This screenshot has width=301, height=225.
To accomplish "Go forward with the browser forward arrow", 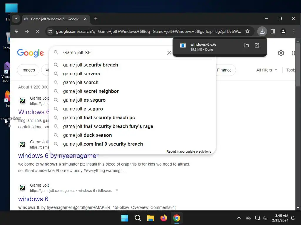I will (x=27, y=31).
